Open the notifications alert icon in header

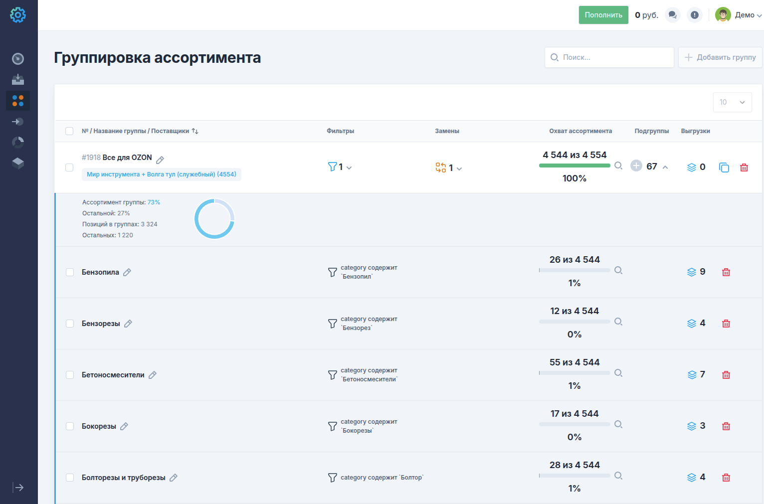coord(694,15)
